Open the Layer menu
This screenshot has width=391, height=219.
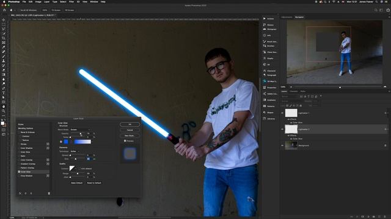click(46, 2)
